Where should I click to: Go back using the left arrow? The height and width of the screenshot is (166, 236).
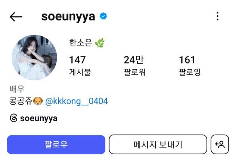coord(16,16)
